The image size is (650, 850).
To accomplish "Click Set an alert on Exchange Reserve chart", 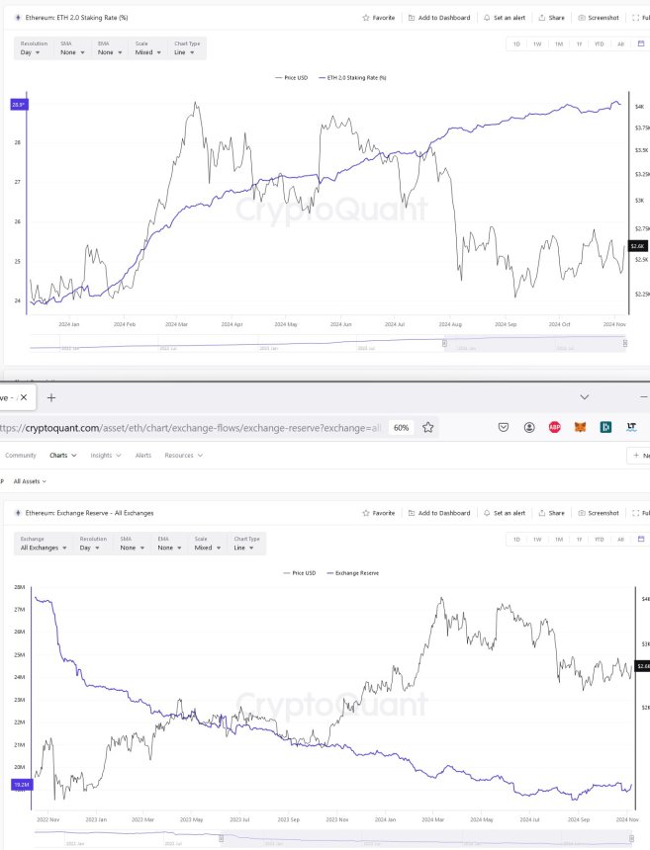I will pos(509,513).
